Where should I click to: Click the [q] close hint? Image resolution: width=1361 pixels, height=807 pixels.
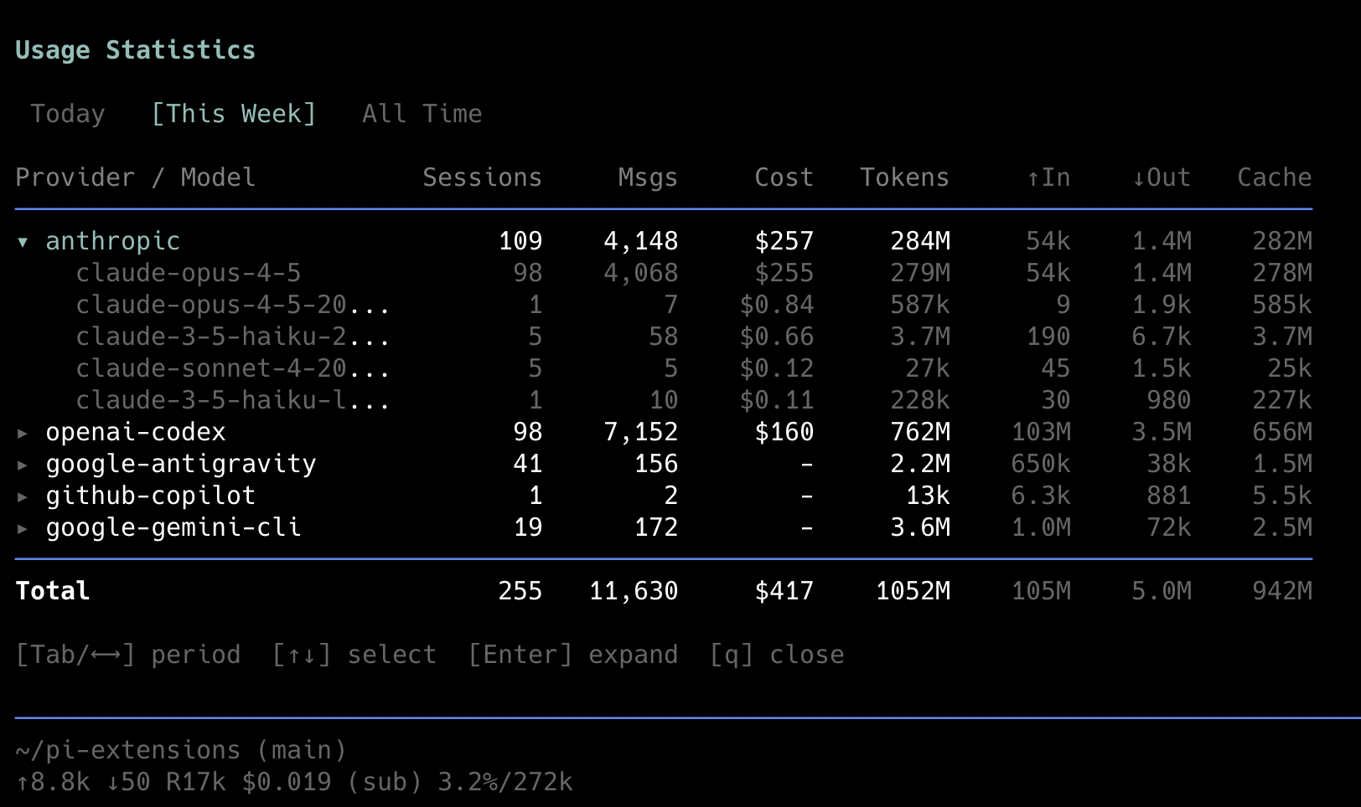[776, 655]
